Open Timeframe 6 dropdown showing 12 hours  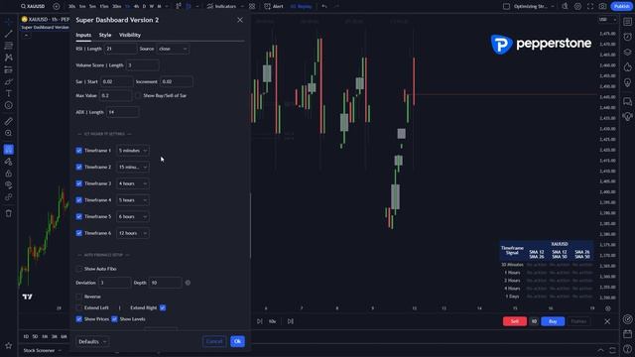point(132,233)
